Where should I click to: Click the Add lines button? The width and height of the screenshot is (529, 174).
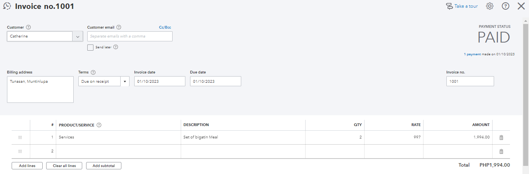point(27,166)
